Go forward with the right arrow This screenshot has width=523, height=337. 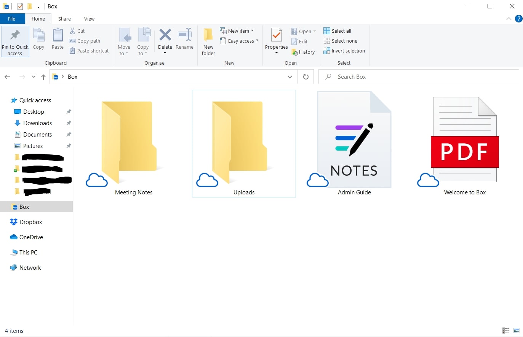click(22, 77)
